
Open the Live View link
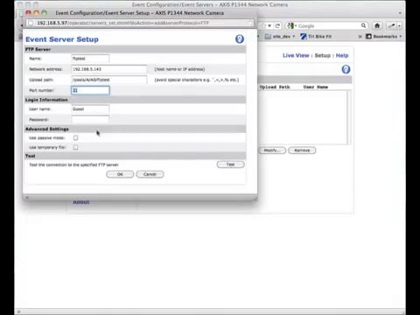tap(296, 55)
